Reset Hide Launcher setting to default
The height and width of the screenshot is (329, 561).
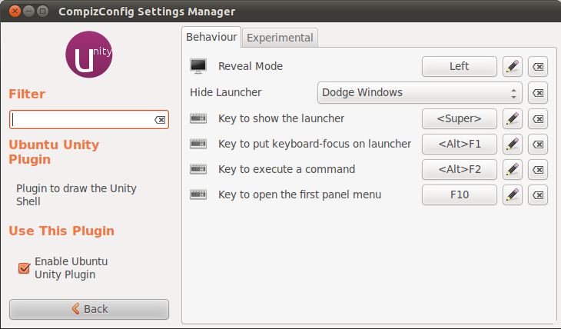click(539, 93)
